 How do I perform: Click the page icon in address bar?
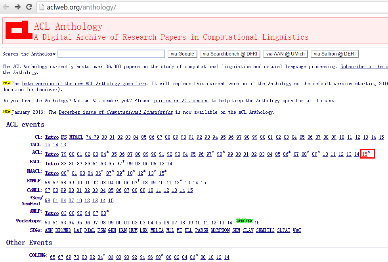pos(42,7)
